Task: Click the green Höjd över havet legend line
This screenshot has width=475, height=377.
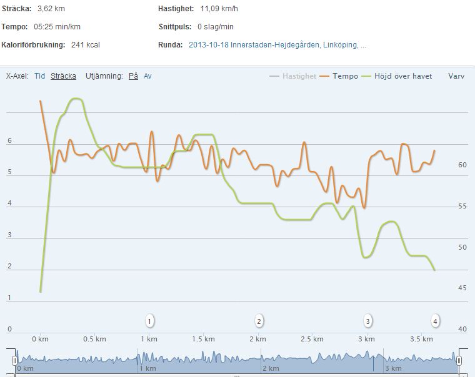Action: coord(366,76)
